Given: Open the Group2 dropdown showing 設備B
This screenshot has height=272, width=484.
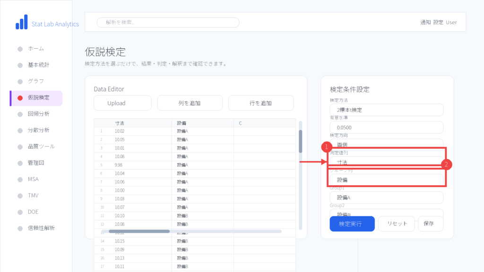Looking at the screenshot, I should pyautogui.click(x=387, y=214).
